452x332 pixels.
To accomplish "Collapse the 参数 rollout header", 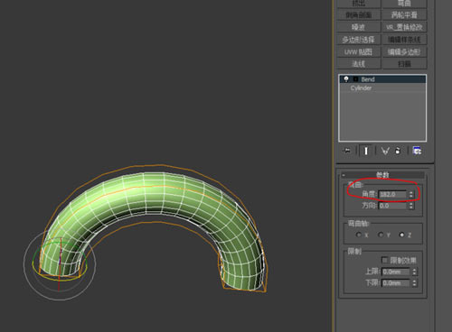I will 382,175.
